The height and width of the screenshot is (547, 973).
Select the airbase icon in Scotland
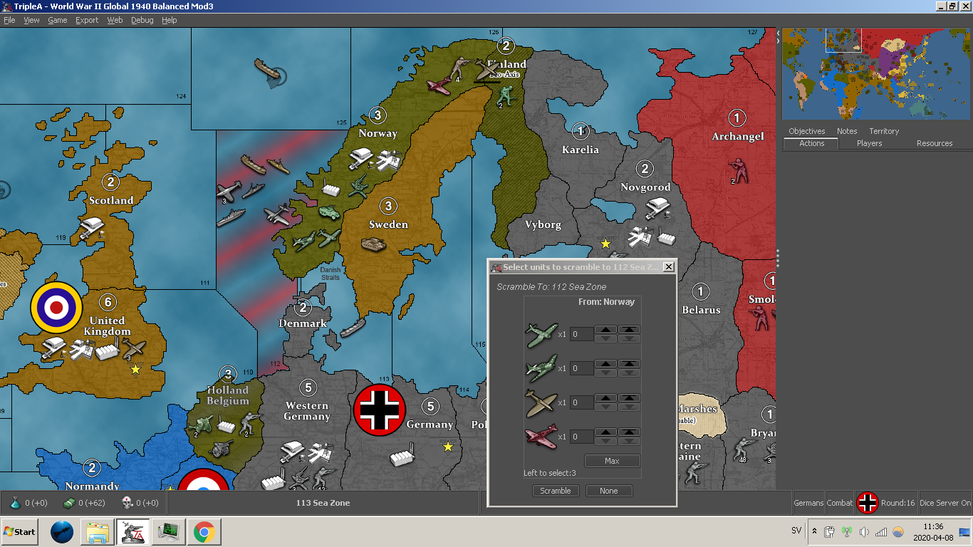point(93,226)
